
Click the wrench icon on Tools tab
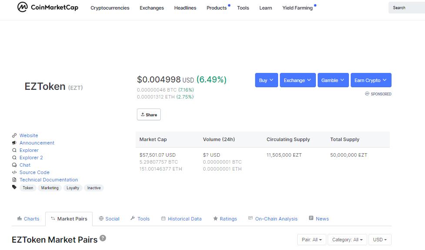[x=133, y=218]
